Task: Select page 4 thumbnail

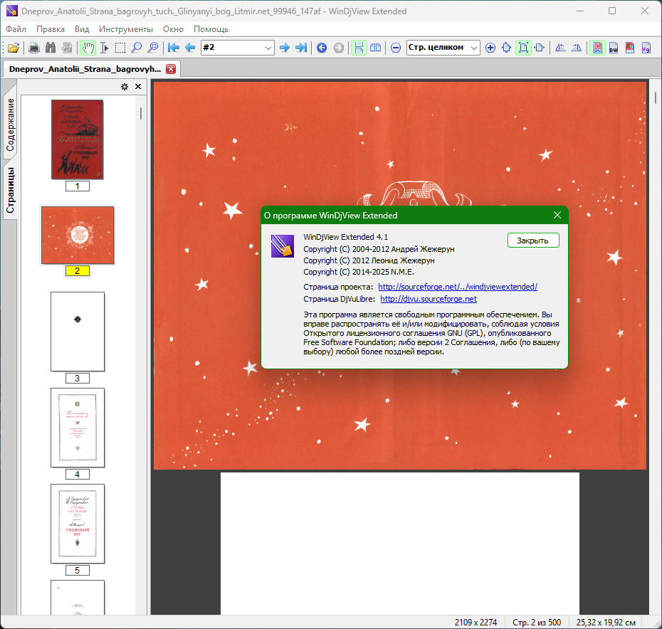Action: click(x=78, y=428)
